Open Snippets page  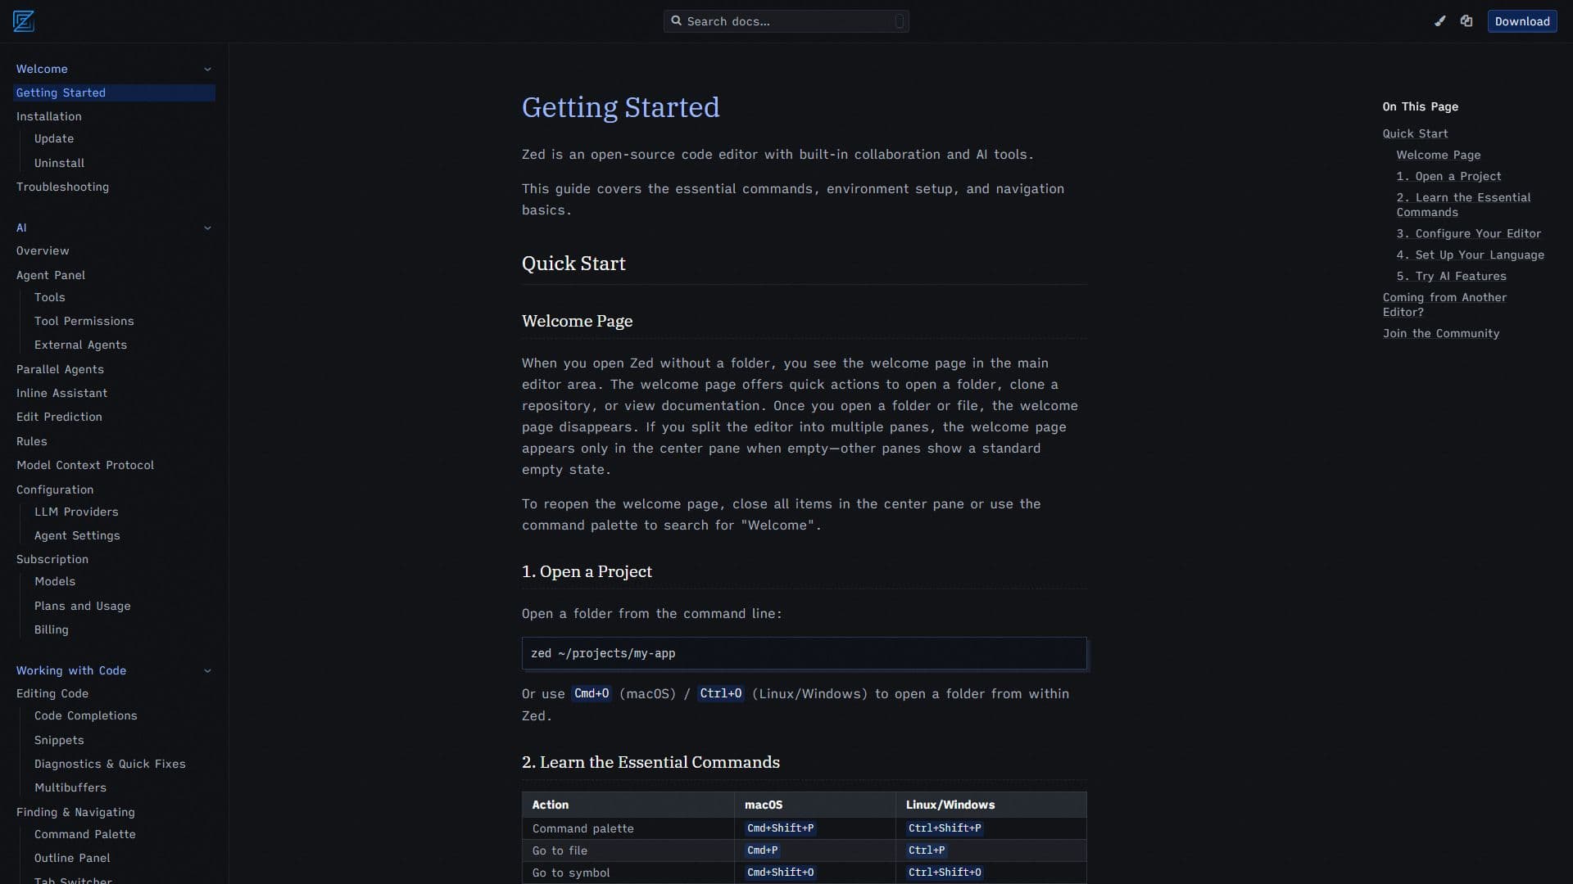pyautogui.click(x=59, y=740)
